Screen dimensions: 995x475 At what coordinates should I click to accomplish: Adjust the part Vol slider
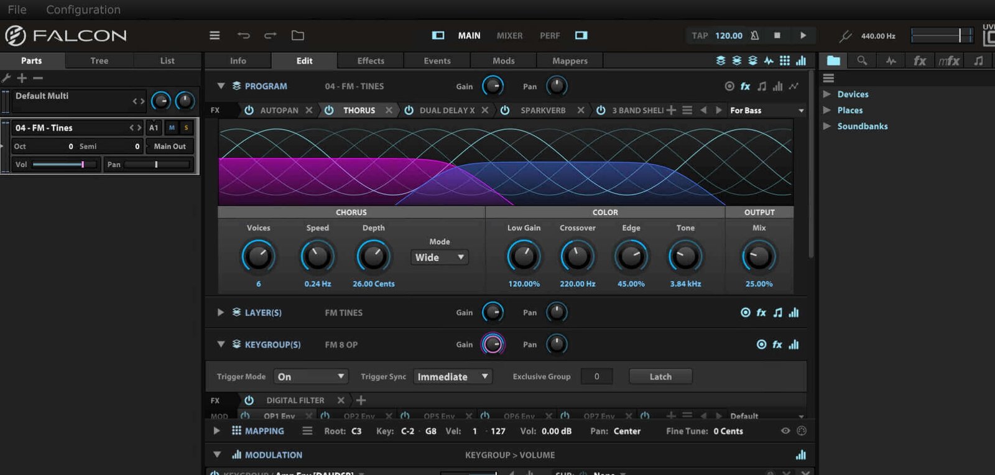tap(65, 164)
